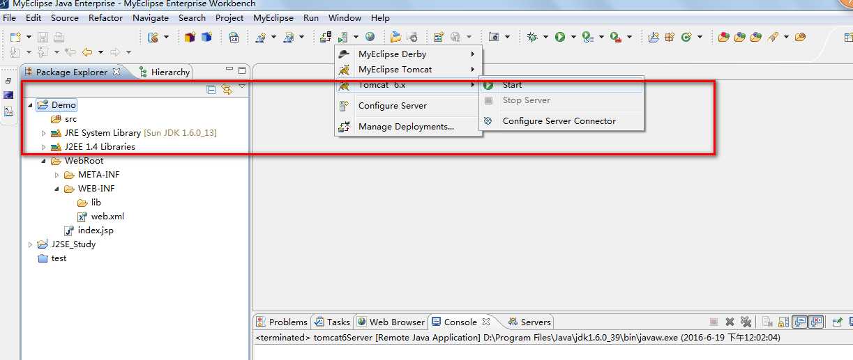Select the Package Explorer tab
The width and height of the screenshot is (853, 360).
72,72
